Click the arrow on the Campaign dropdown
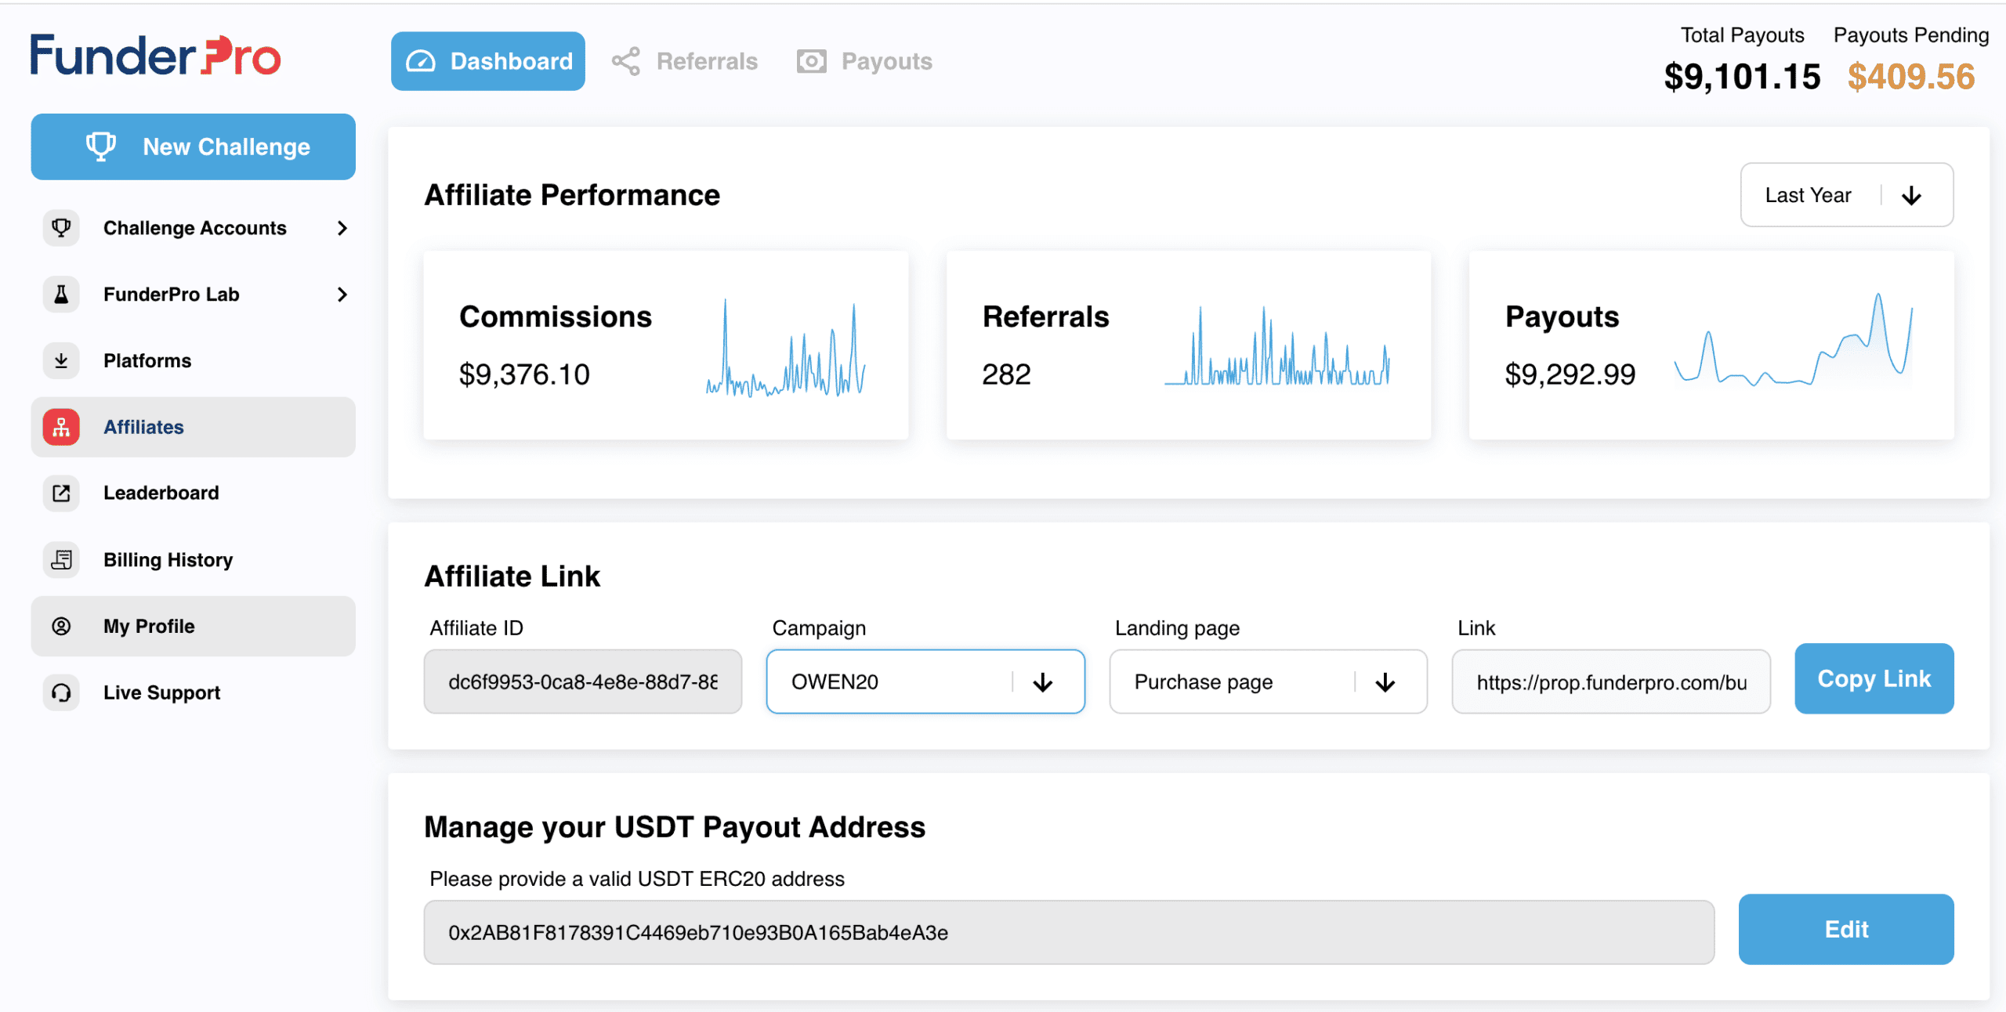 (1043, 682)
